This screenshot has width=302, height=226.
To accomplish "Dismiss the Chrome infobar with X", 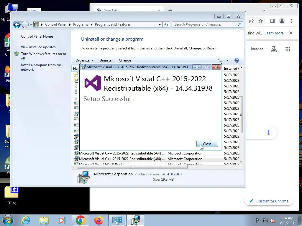I will [291, 33].
